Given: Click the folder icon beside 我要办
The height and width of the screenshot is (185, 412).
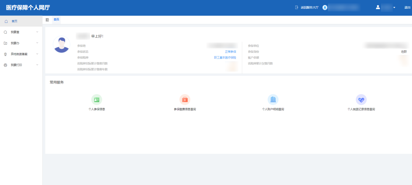Looking at the screenshot, I should pos(5,43).
